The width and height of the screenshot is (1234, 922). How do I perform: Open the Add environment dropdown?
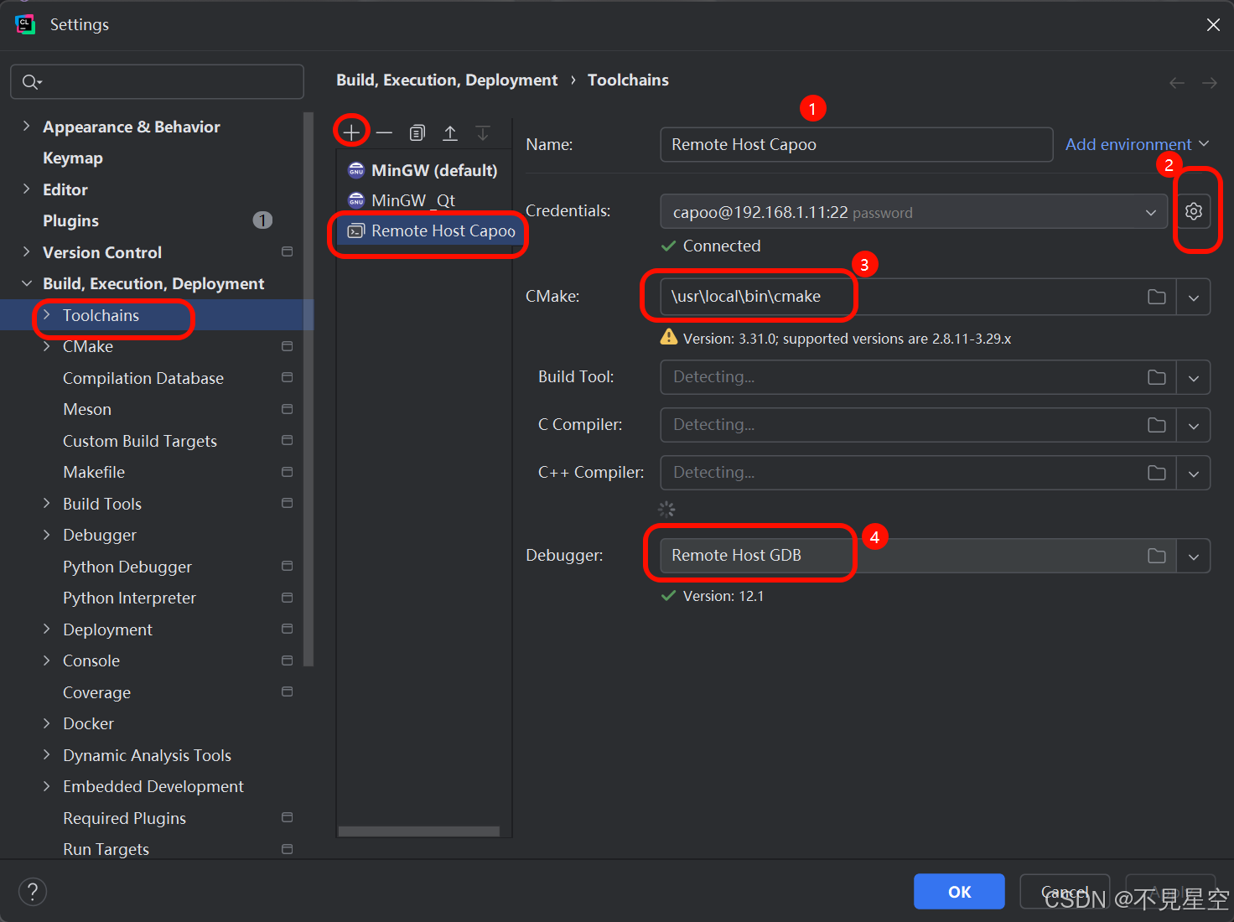coord(1138,144)
